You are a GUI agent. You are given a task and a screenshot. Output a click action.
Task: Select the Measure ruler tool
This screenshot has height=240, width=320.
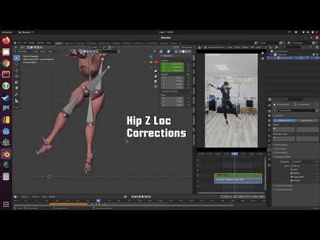(17, 101)
